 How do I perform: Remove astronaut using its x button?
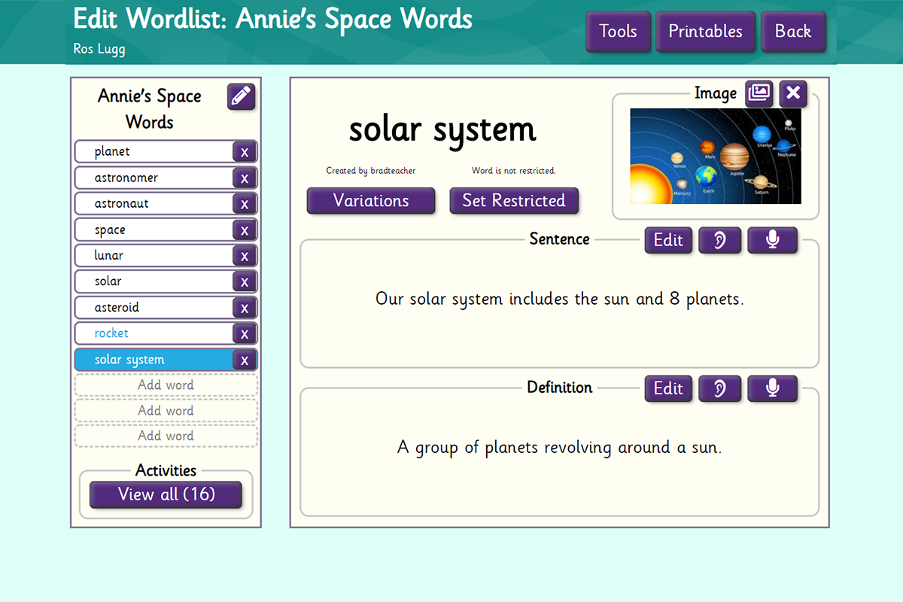coord(244,204)
